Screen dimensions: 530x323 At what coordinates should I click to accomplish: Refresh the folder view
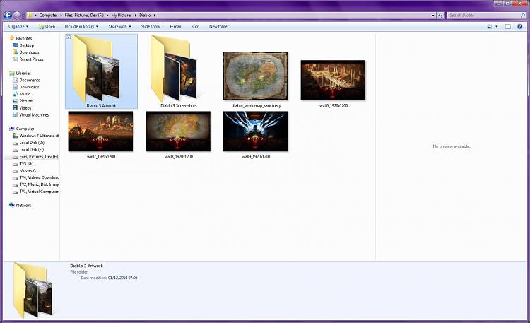click(x=440, y=16)
